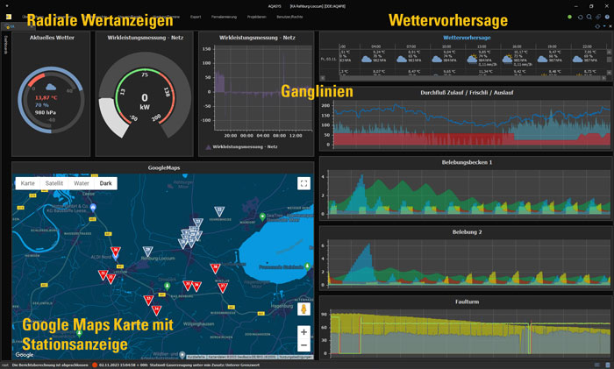Click the cloud icon in Aktuelles Wetter gauge
This screenshot has width=614, height=369.
[51, 87]
